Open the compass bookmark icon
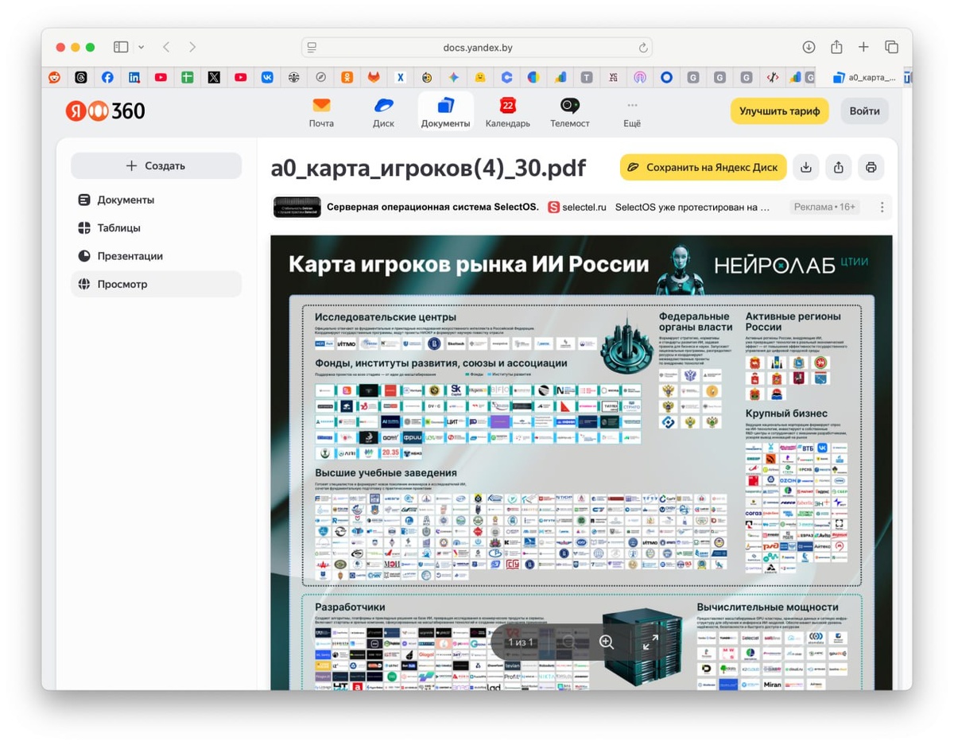 tap(320, 77)
